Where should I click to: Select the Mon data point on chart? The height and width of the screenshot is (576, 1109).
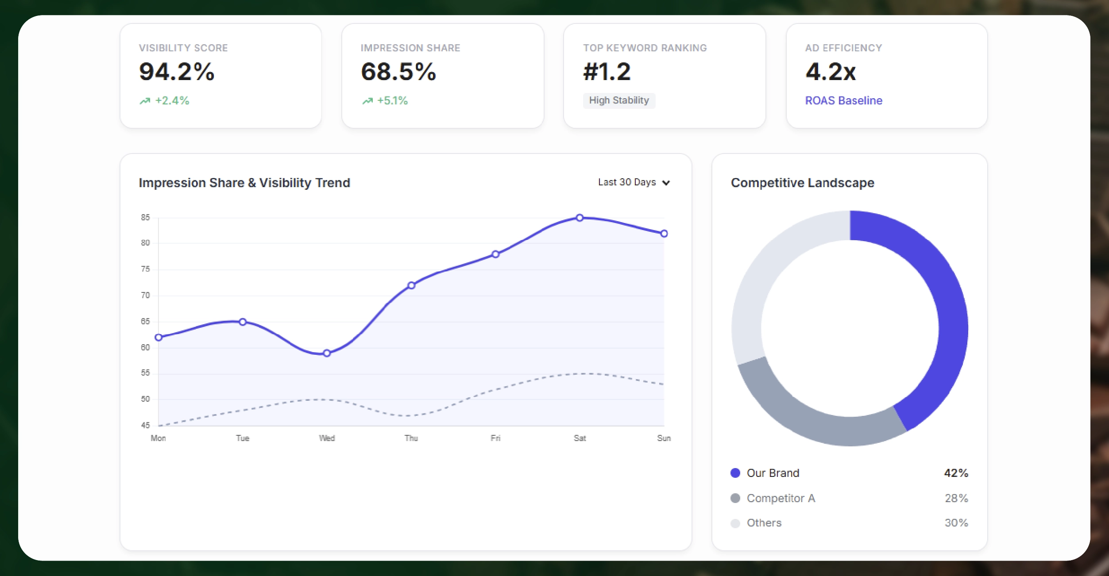click(158, 337)
